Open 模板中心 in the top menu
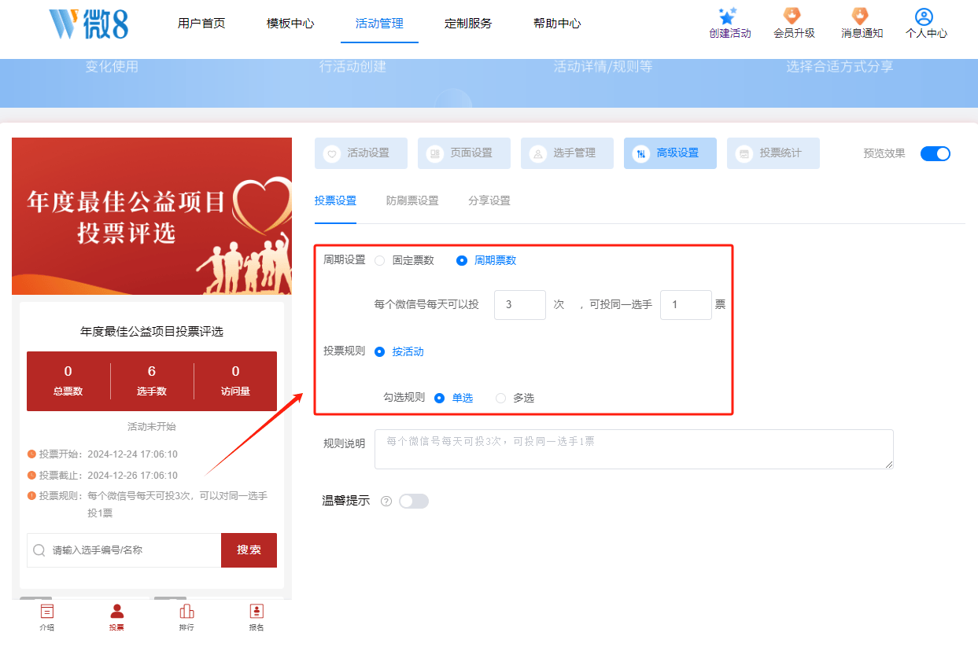978x647 pixels. 290,24
